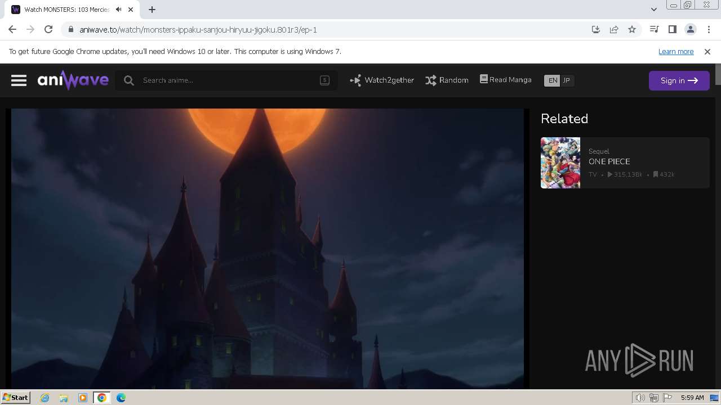Click the install app icon

click(596, 29)
